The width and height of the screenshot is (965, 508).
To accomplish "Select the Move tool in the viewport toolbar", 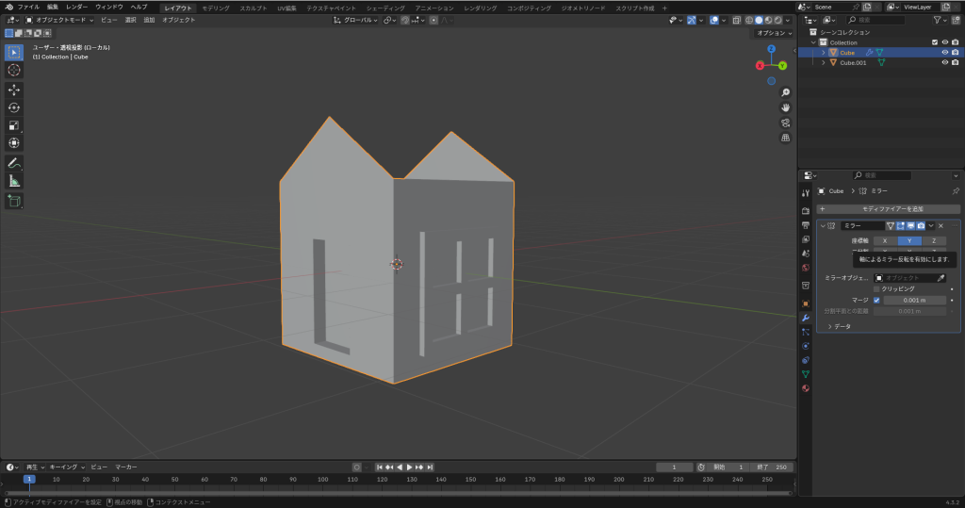I will pyautogui.click(x=14, y=90).
